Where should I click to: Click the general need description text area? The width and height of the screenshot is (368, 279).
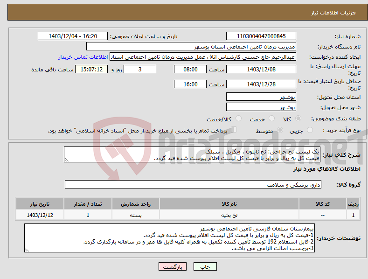(x=192, y=154)
